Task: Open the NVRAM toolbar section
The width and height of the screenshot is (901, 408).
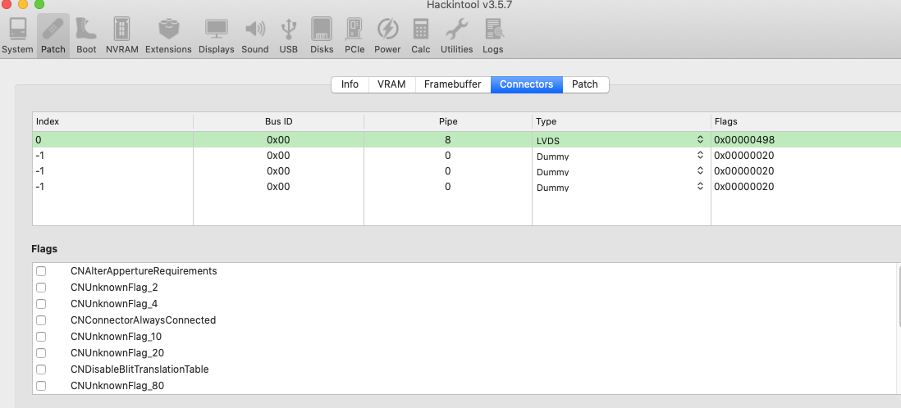Action: pyautogui.click(x=121, y=34)
